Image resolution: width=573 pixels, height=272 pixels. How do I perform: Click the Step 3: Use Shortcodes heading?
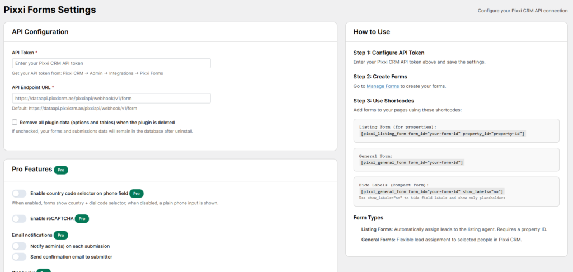[x=384, y=101]
